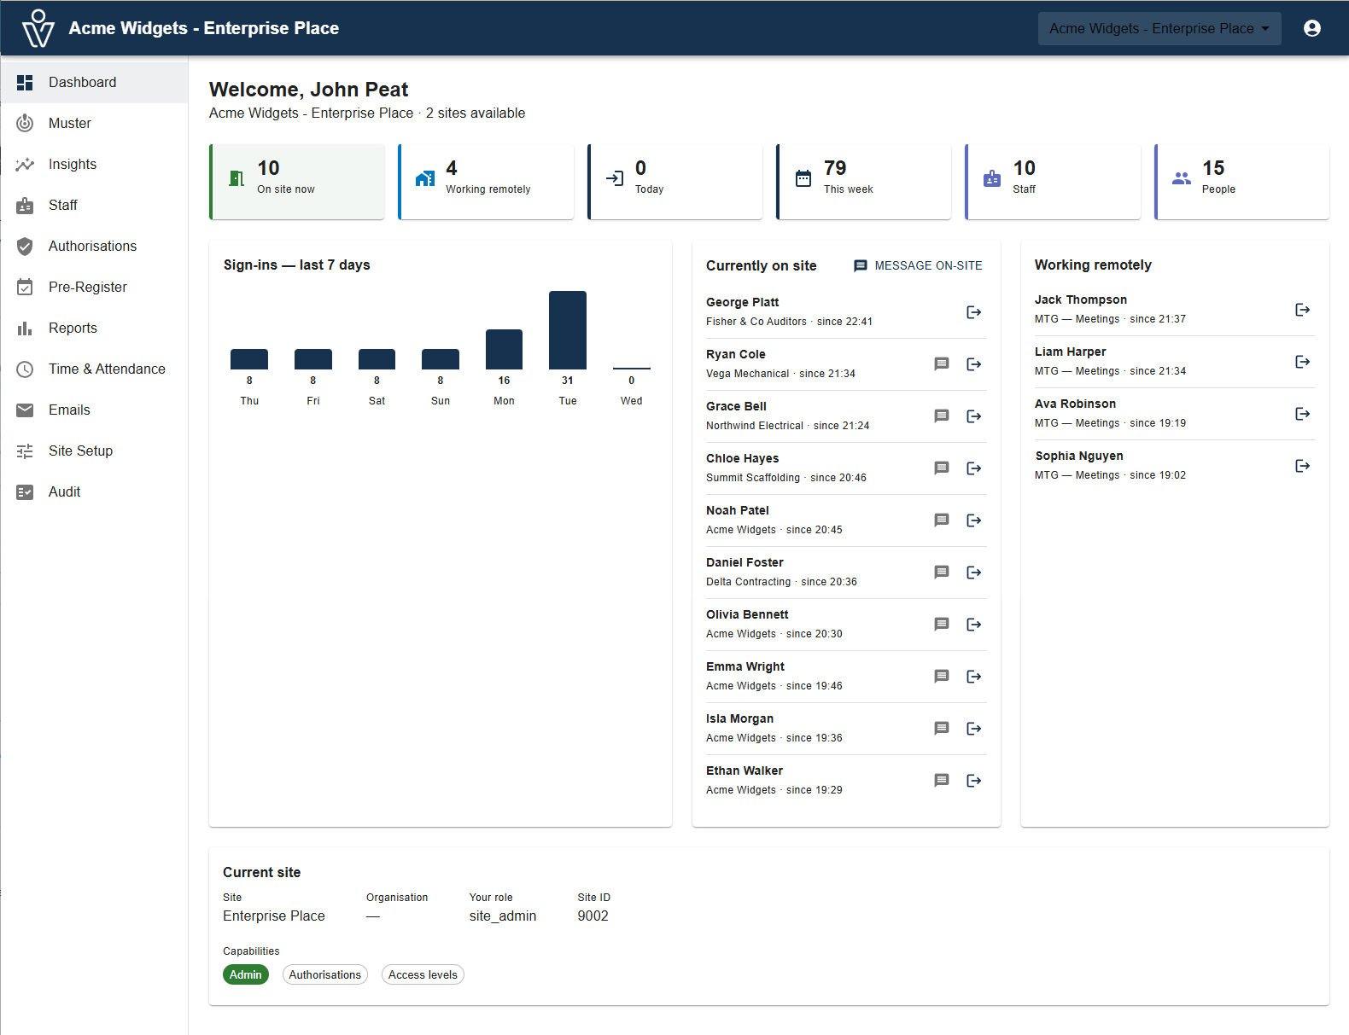Sign out remote worker Sophia Nguyen

[x=1303, y=466]
